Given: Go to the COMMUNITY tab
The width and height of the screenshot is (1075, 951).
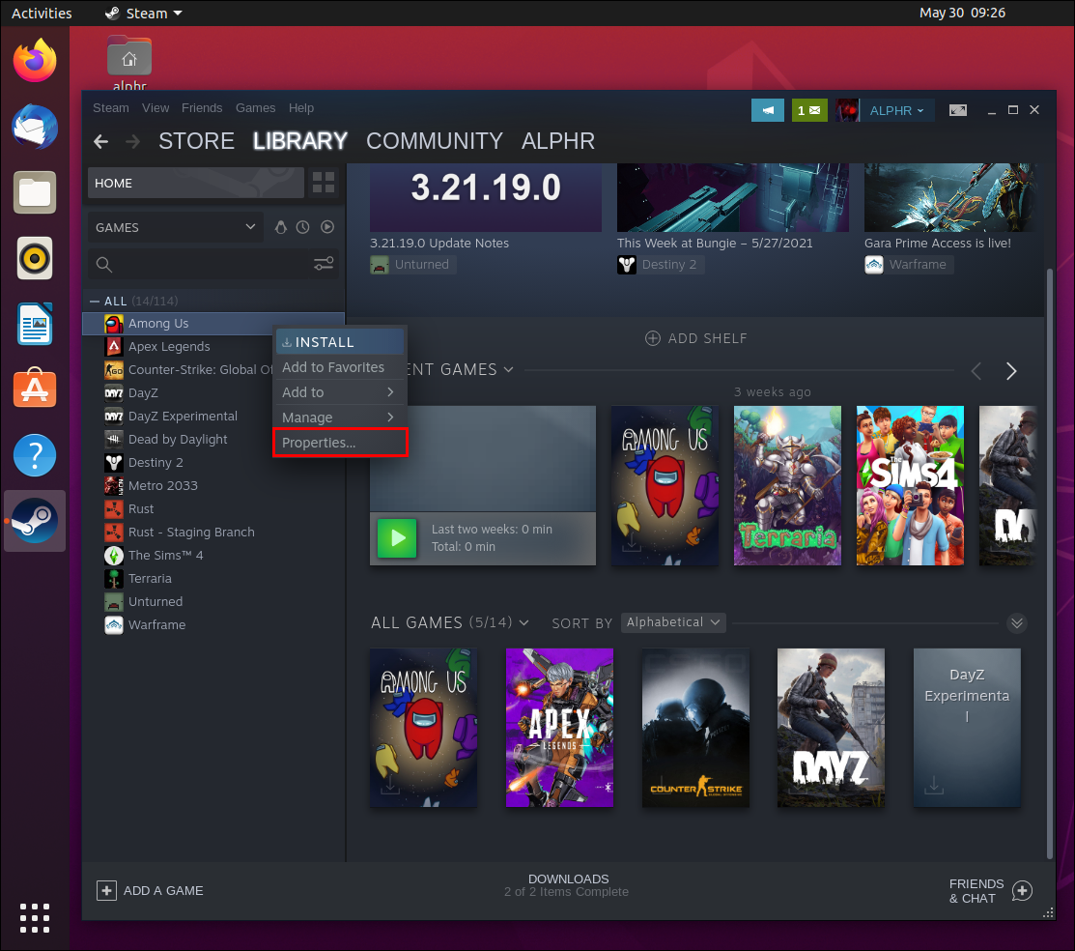Looking at the screenshot, I should [434, 141].
